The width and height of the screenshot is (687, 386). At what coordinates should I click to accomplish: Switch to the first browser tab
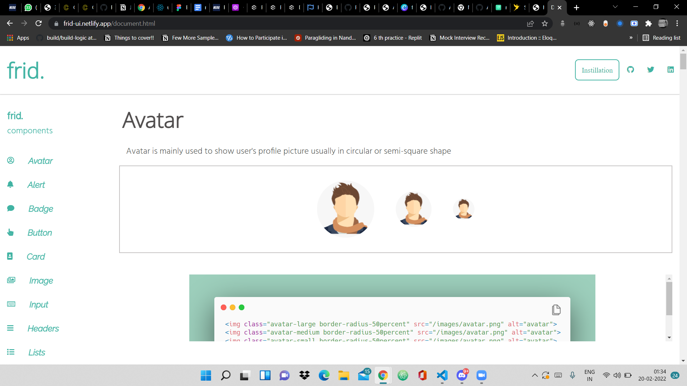point(13,7)
